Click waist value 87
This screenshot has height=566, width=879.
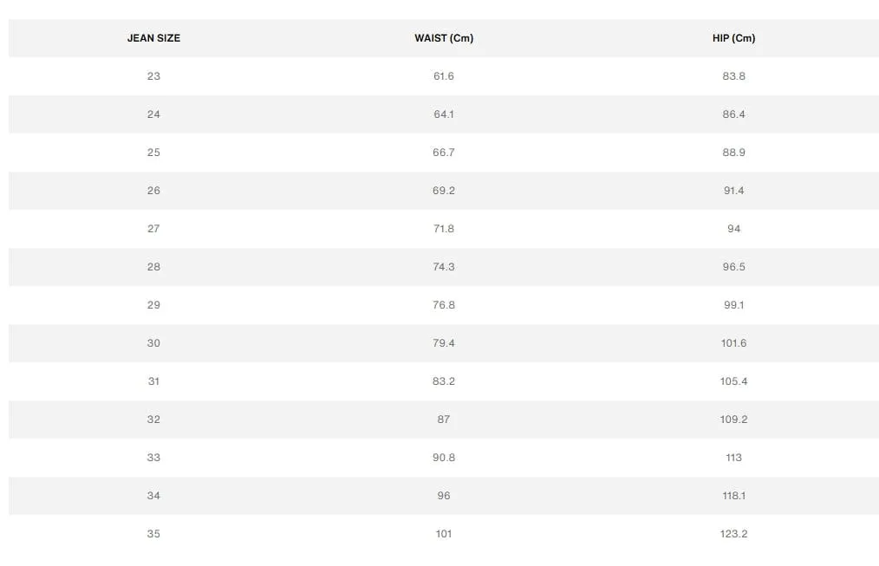pyautogui.click(x=444, y=420)
